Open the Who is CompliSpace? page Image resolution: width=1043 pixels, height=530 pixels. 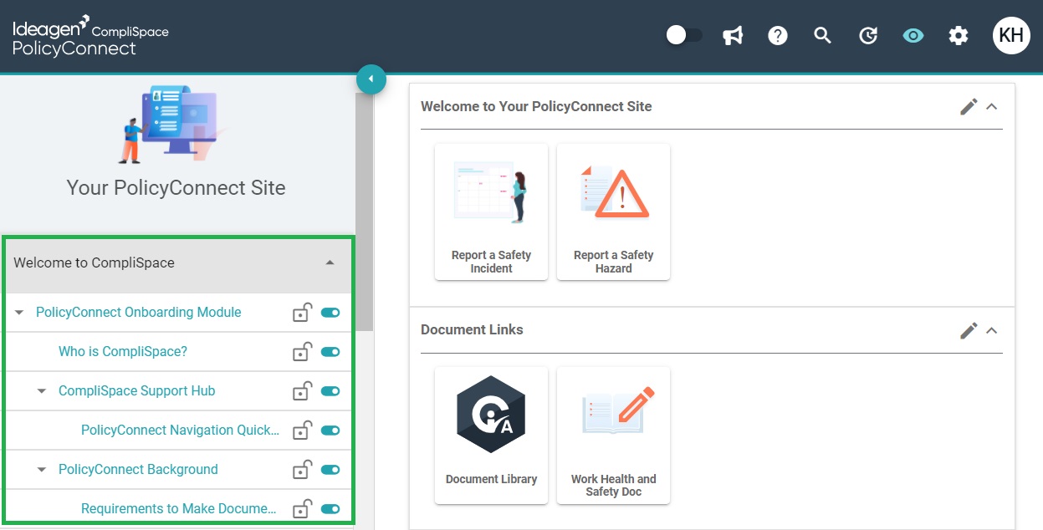(123, 352)
